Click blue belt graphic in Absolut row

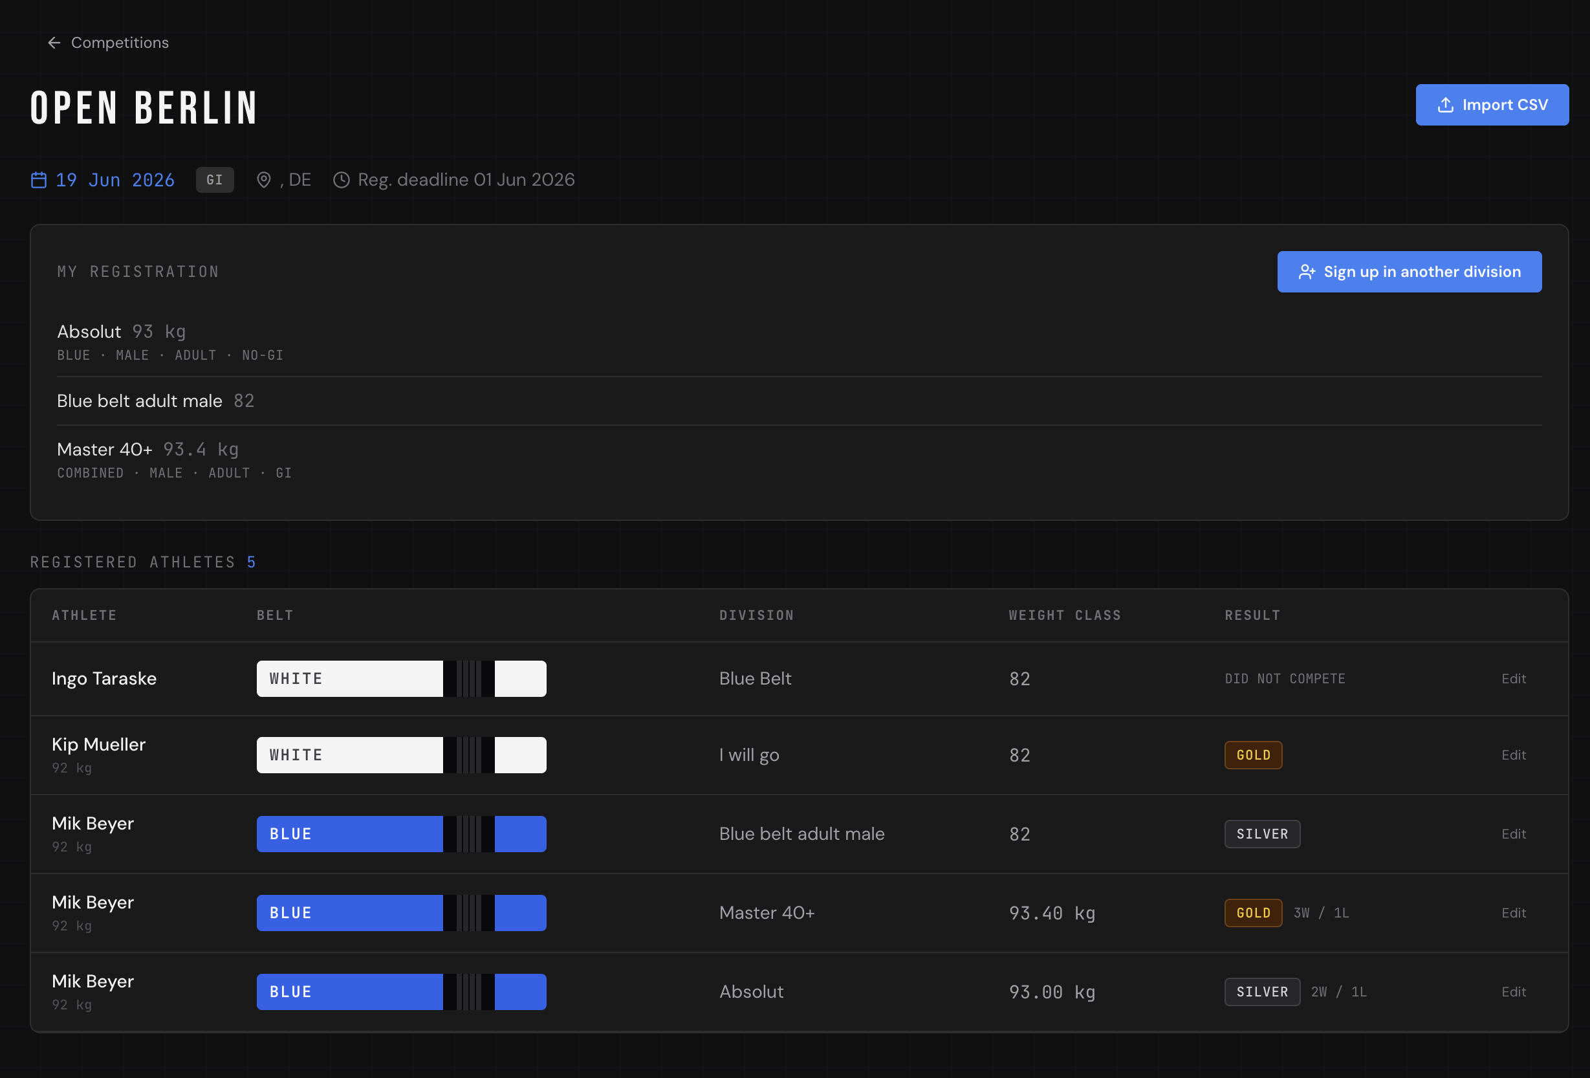click(x=402, y=992)
